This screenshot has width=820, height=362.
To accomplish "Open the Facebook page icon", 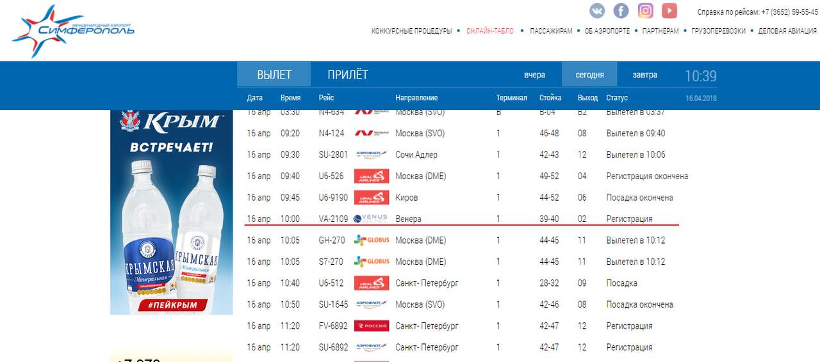I will [621, 11].
